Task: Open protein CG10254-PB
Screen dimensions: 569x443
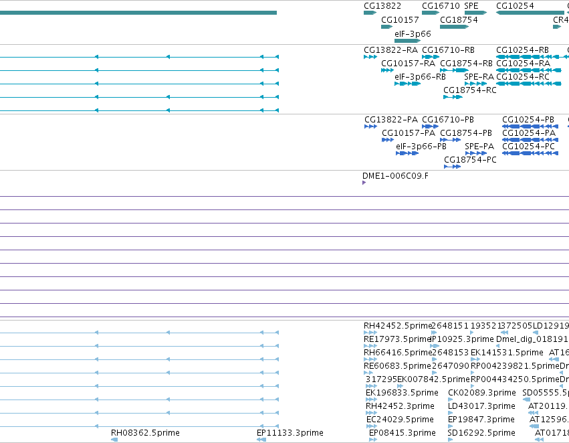Action: point(528,120)
